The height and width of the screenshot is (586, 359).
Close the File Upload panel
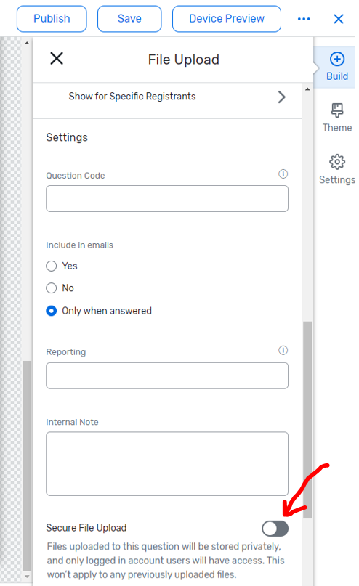(x=57, y=58)
